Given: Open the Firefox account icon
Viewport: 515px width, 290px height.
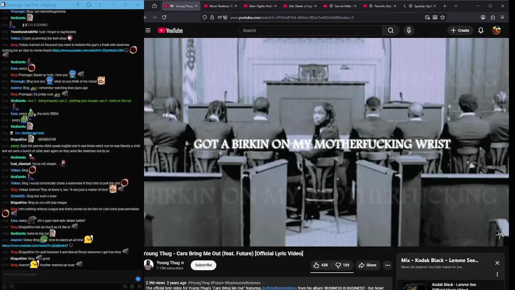Looking at the screenshot, I should pos(483,17).
